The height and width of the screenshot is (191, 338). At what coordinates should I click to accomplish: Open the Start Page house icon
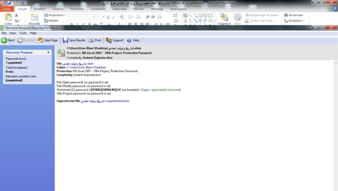48,40
